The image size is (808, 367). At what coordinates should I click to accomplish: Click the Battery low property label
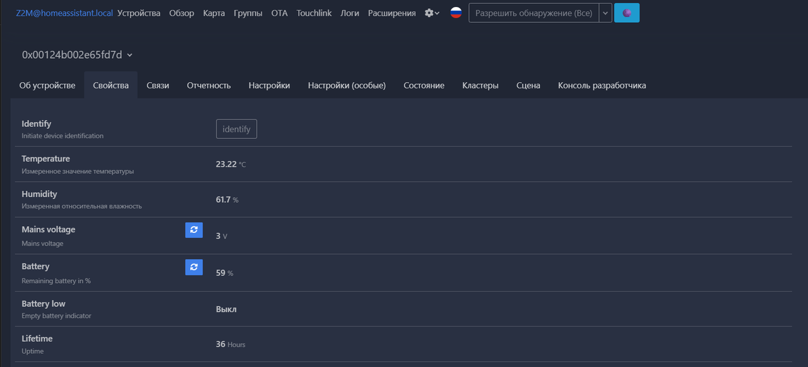coord(44,304)
